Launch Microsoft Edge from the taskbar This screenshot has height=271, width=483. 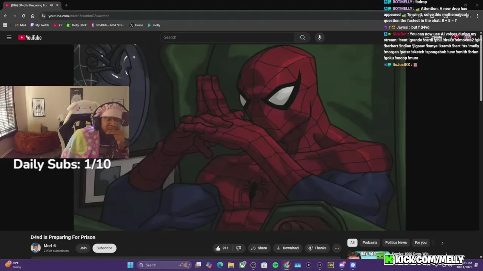click(x=220, y=265)
